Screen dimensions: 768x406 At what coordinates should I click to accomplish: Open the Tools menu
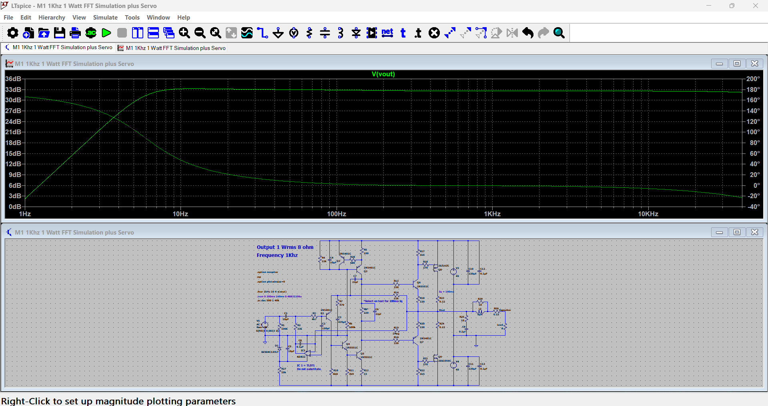[x=132, y=18]
